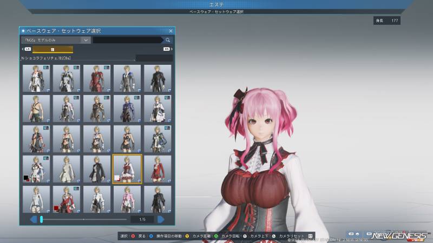Select the white armor with black arm thumbnail, top row
The height and width of the screenshot is (243, 433).
[36, 78]
